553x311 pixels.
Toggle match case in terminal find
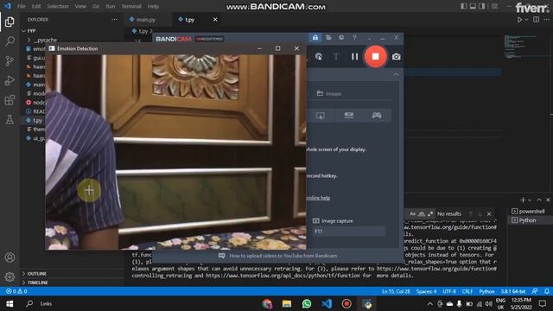click(412, 213)
